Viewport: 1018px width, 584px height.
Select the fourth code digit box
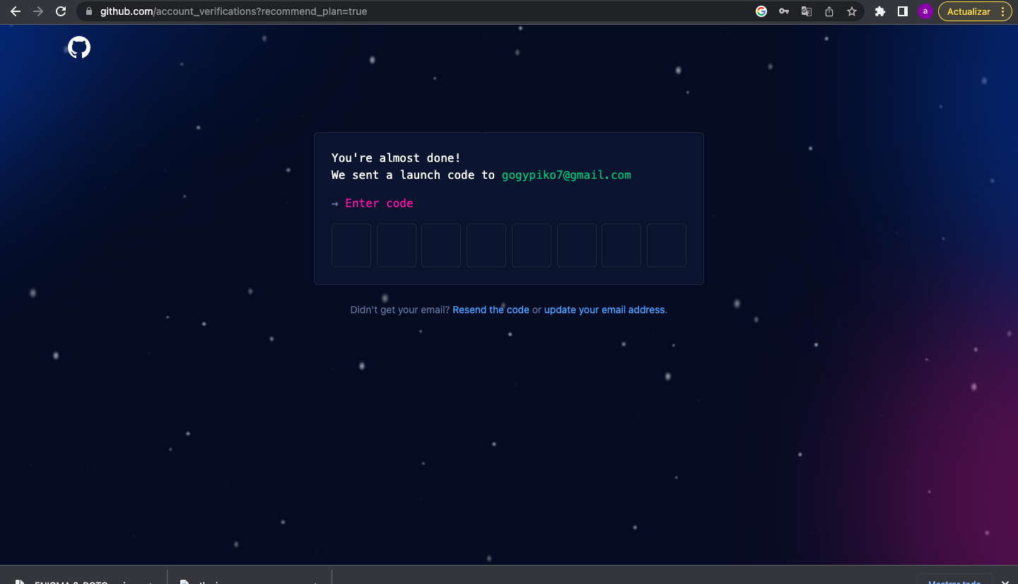click(x=486, y=245)
